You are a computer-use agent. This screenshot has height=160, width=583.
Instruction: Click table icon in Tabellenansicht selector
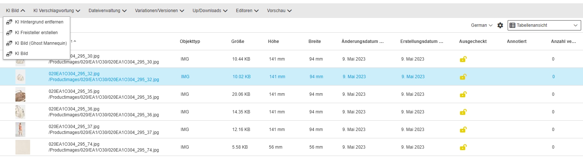(512, 25)
